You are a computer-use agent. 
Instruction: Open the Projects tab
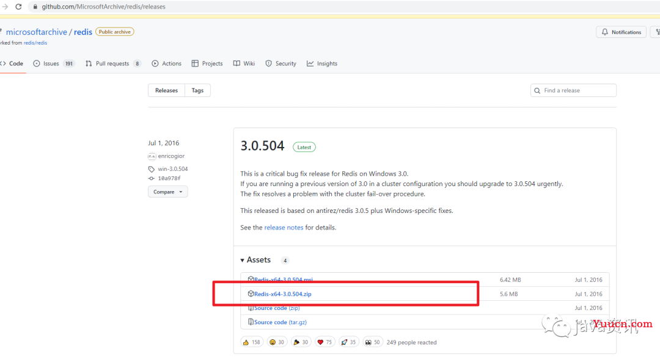[x=207, y=63]
